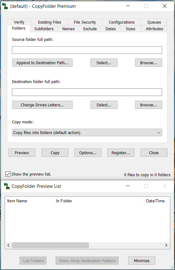Click the right scroll arrow in preview list

coord(166,245)
